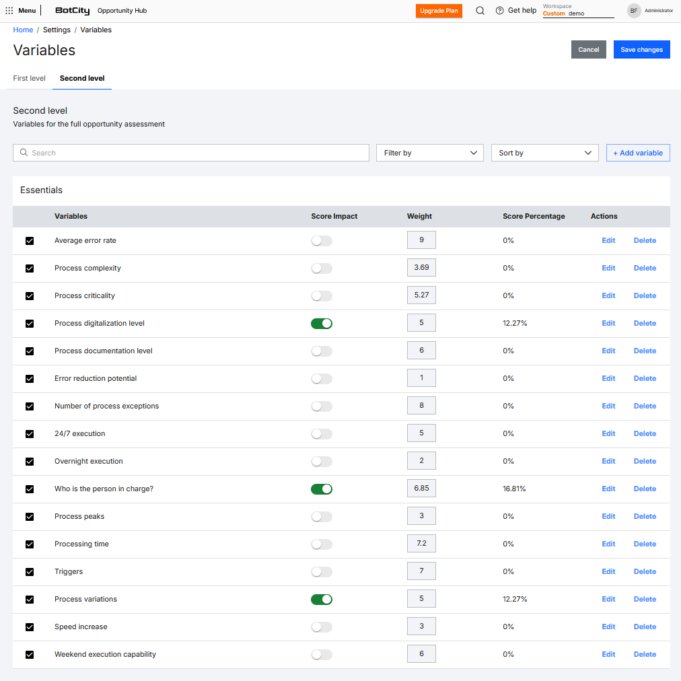Image resolution: width=681 pixels, height=681 pixels.
Task: Click the BotCity logo
Action: (x=72, y=11)
